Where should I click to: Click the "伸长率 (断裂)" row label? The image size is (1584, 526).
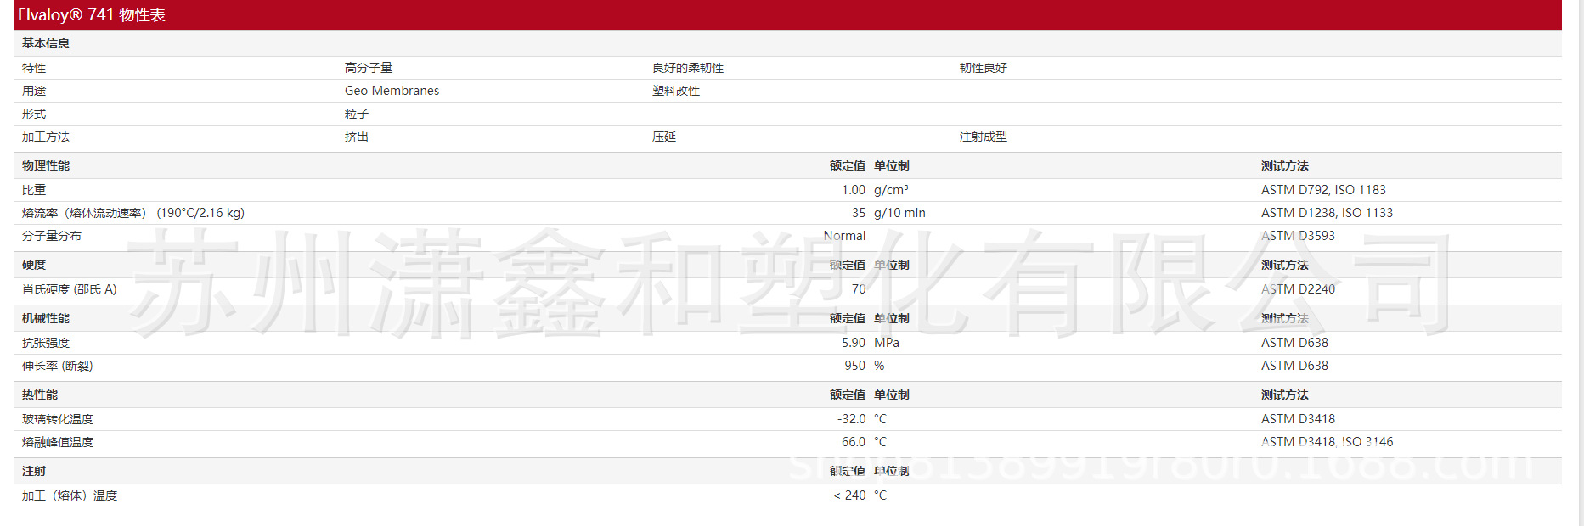(58, 366)
